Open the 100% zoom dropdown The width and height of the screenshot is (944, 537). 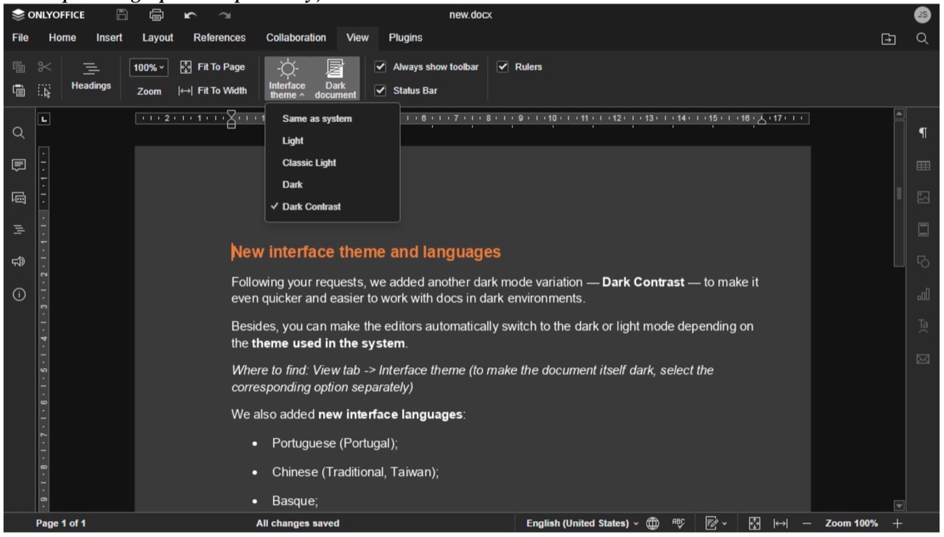click(149, 67)
